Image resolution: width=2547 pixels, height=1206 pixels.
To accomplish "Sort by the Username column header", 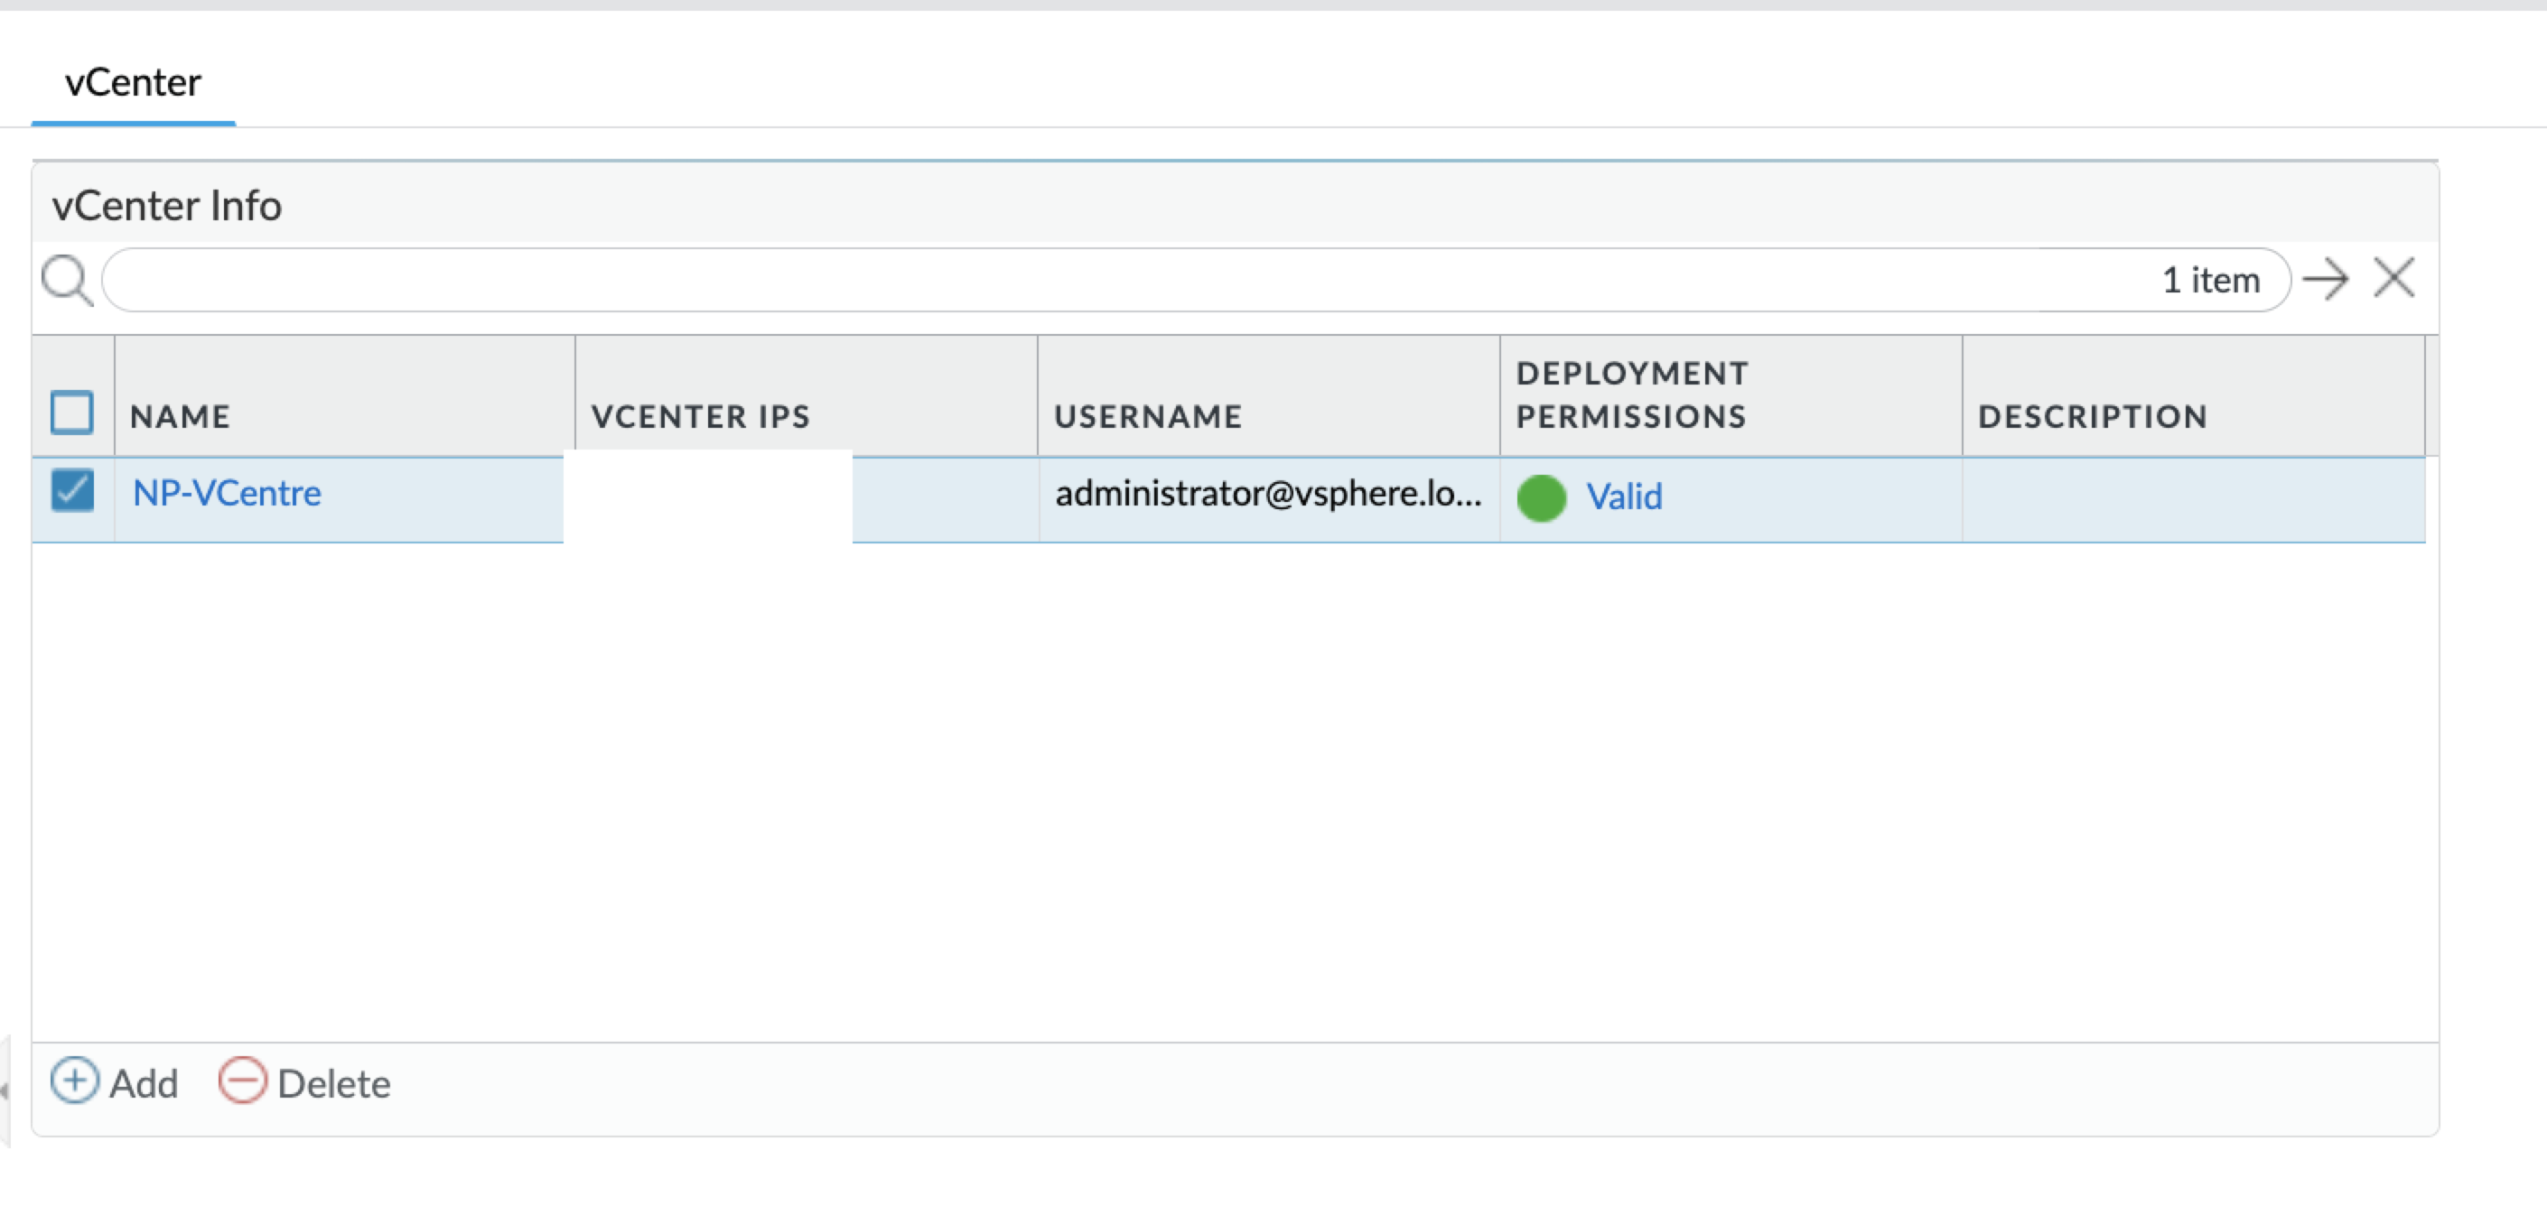I will (x=1148, y=417).
